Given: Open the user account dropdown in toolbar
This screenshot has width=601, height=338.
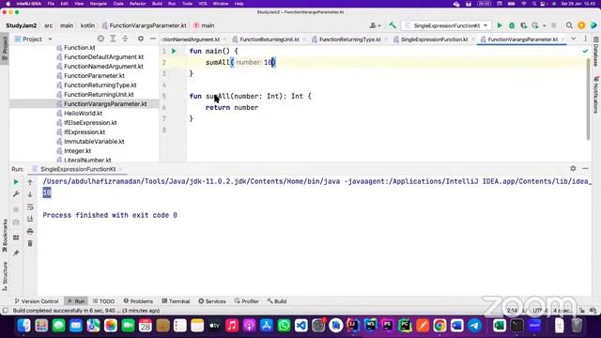Looking at the screenshot, I should (x=375, y=25).
